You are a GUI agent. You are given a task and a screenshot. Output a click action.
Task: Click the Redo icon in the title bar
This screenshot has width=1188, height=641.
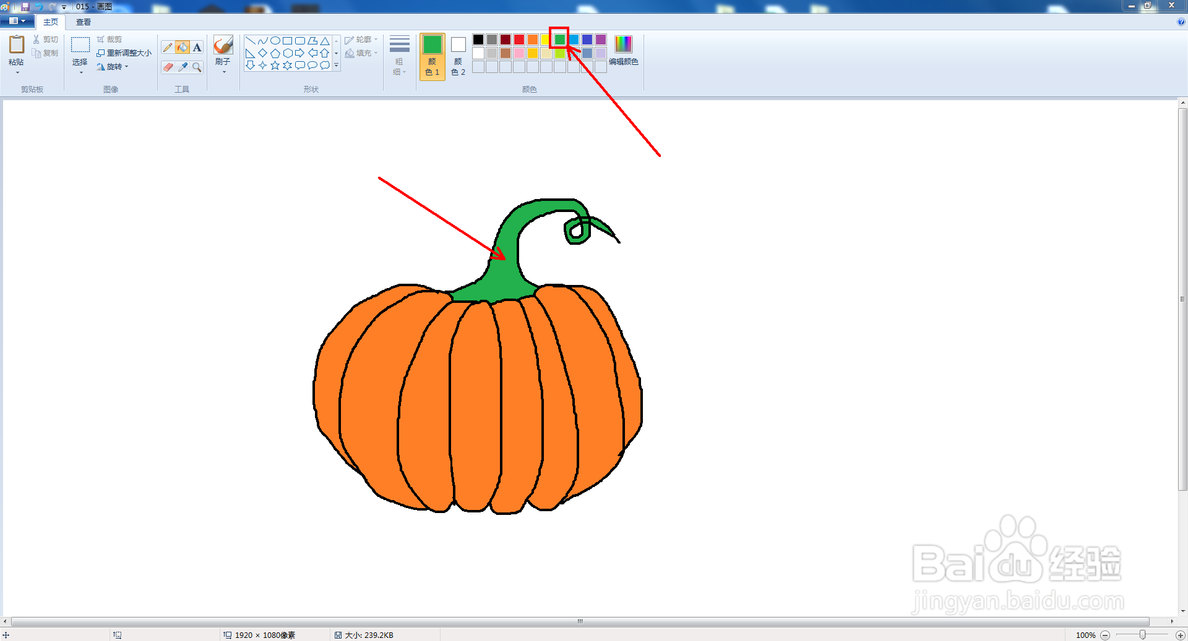(x=52, y=6)
